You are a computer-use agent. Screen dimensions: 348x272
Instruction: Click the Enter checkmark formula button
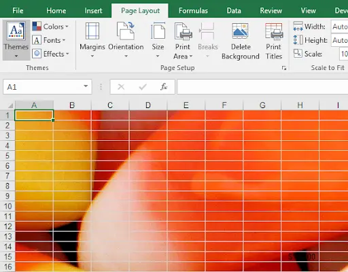pos(143,86)
